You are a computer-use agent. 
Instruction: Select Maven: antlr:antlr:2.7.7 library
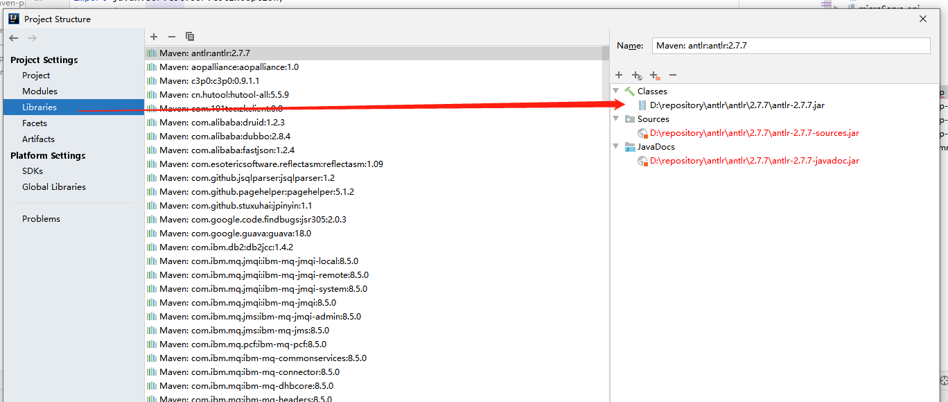point(374,53)
